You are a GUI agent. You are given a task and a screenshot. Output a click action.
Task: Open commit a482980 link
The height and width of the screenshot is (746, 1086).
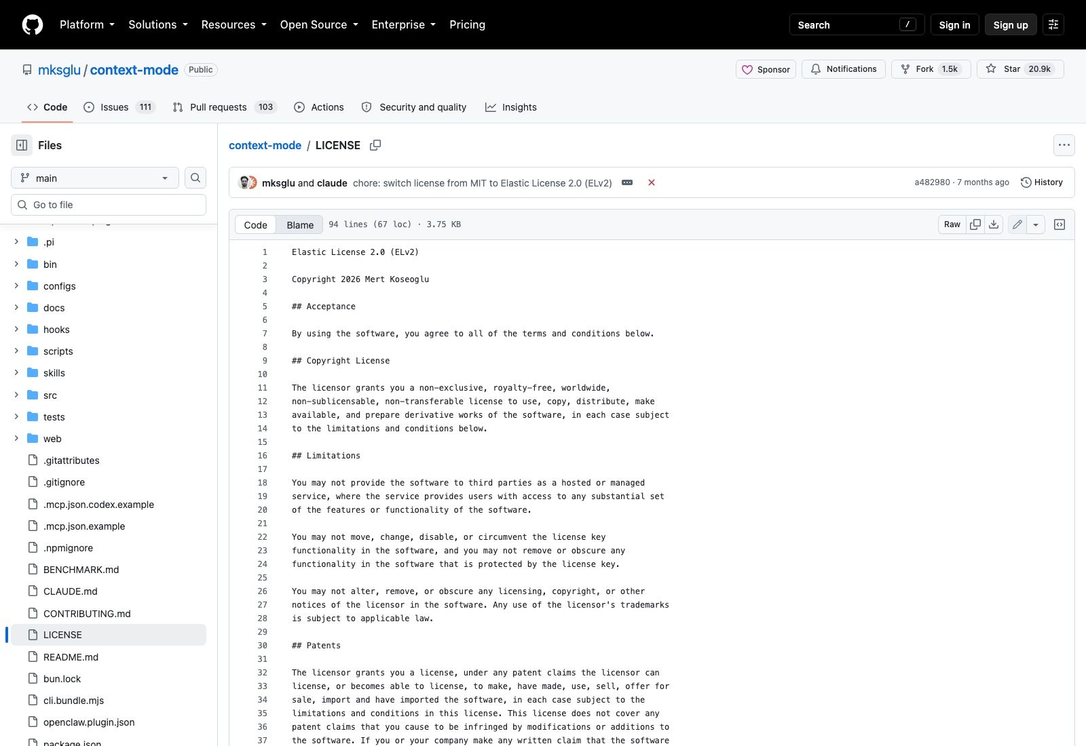(932, 182)
